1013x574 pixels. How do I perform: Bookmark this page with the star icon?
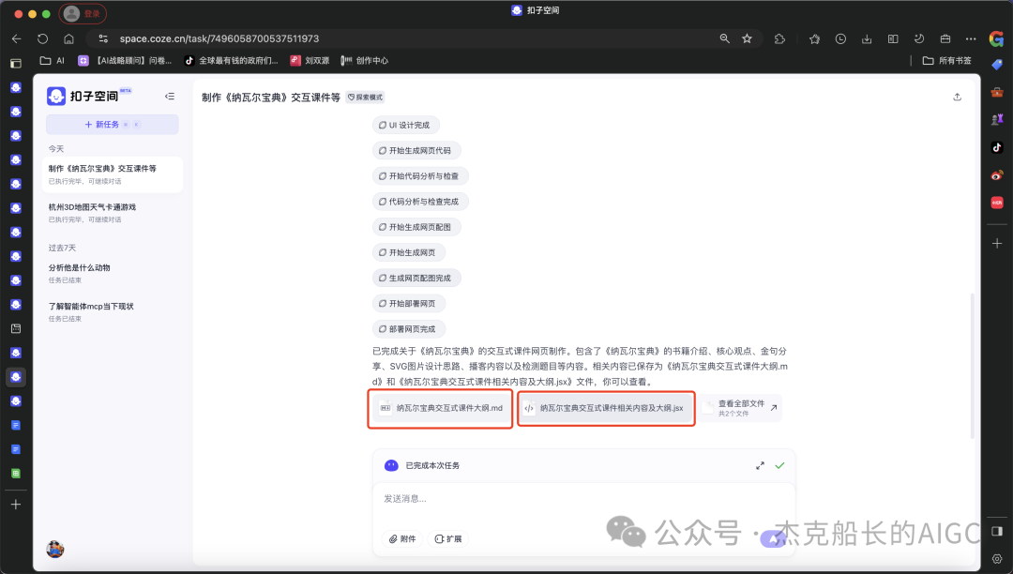(747, 38)
